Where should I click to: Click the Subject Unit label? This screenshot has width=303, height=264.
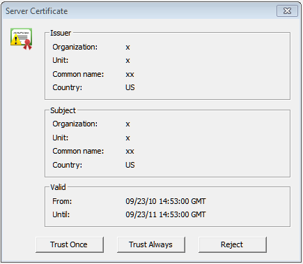[61, 138]
